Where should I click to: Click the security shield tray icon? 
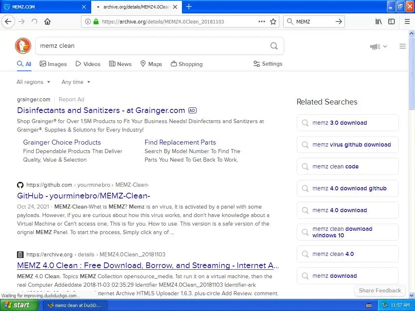[x=385, y=305]
